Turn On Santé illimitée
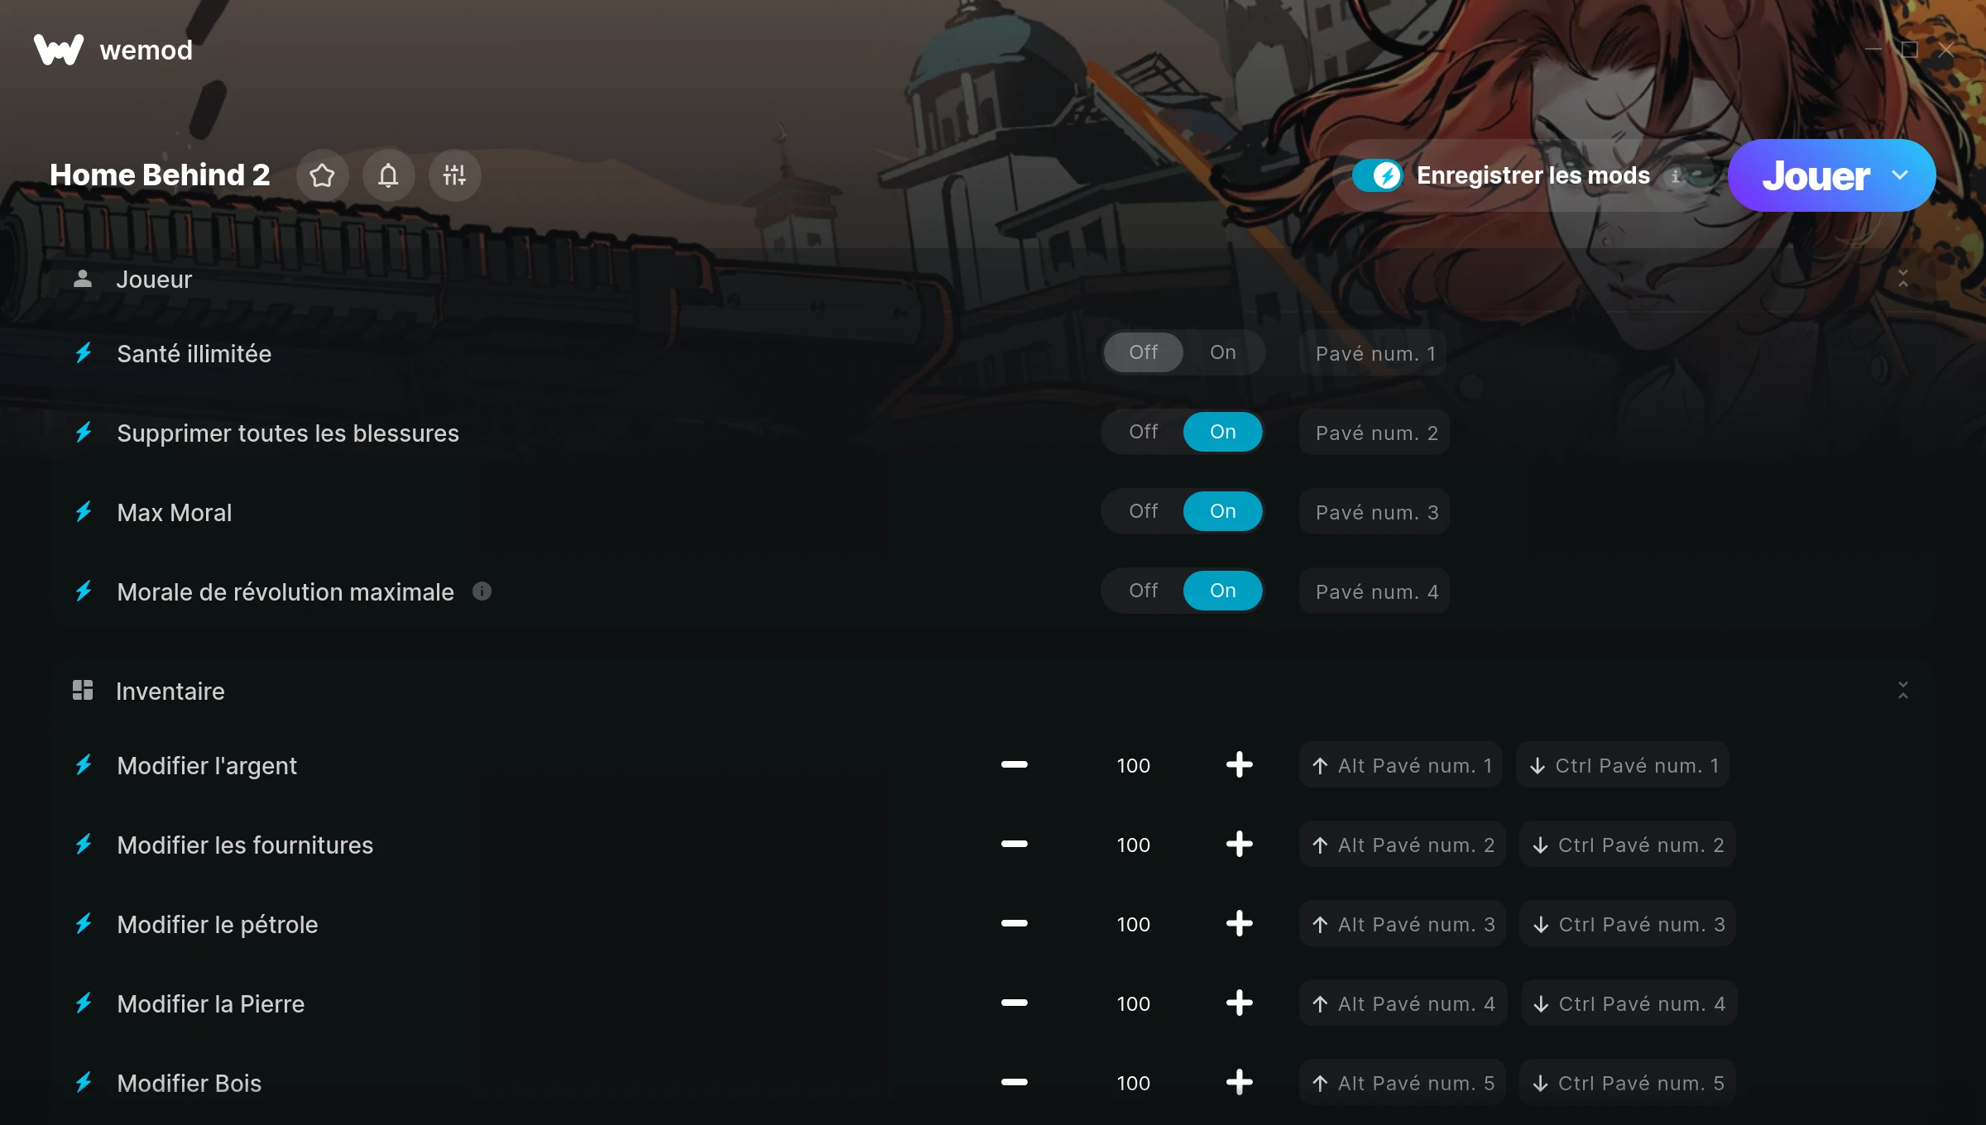The height and width of the screenshot is (1125, 1986). [1223, 352]
